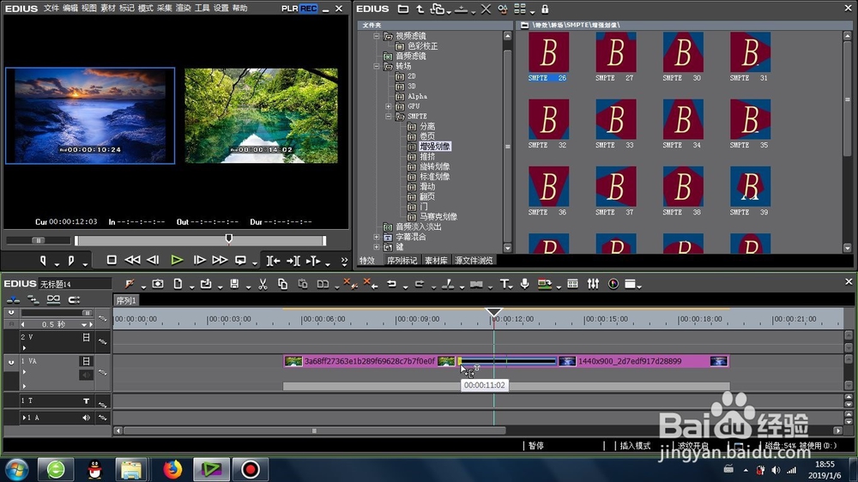Click the shuttle slider in player
Image resolution: width=858 pixels, height=482 pixels.
point(39,240)
